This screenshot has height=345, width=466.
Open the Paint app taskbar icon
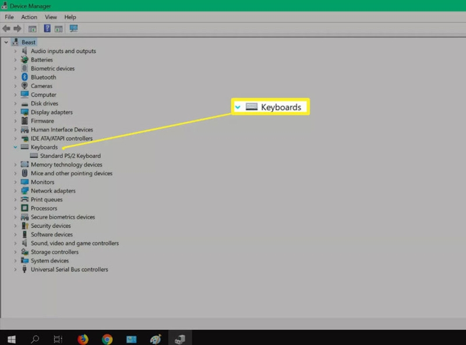tap(156, 339)
